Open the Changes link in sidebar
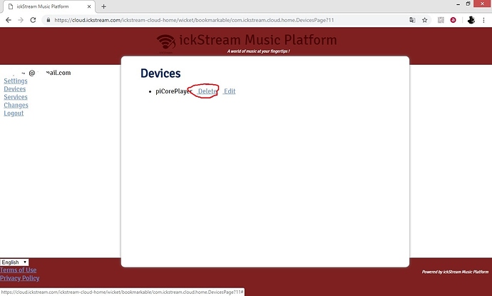 (16, 105)
